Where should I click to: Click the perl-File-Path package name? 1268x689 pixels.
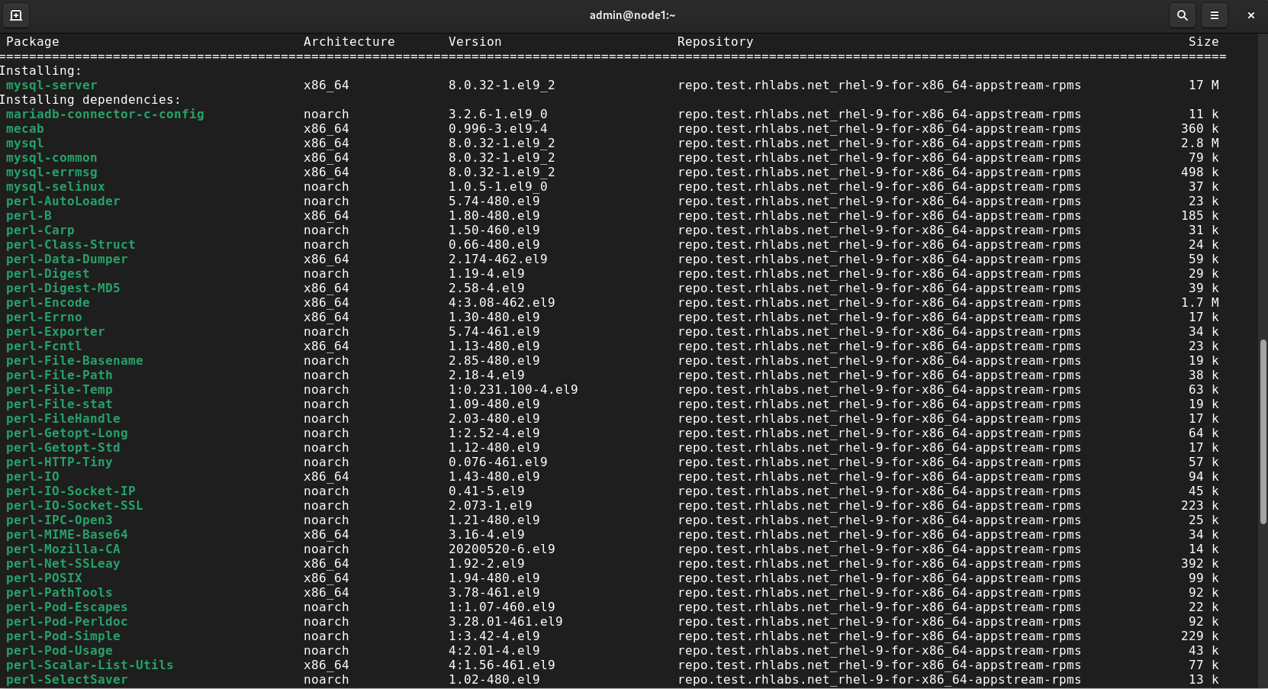tap(60, 375)
